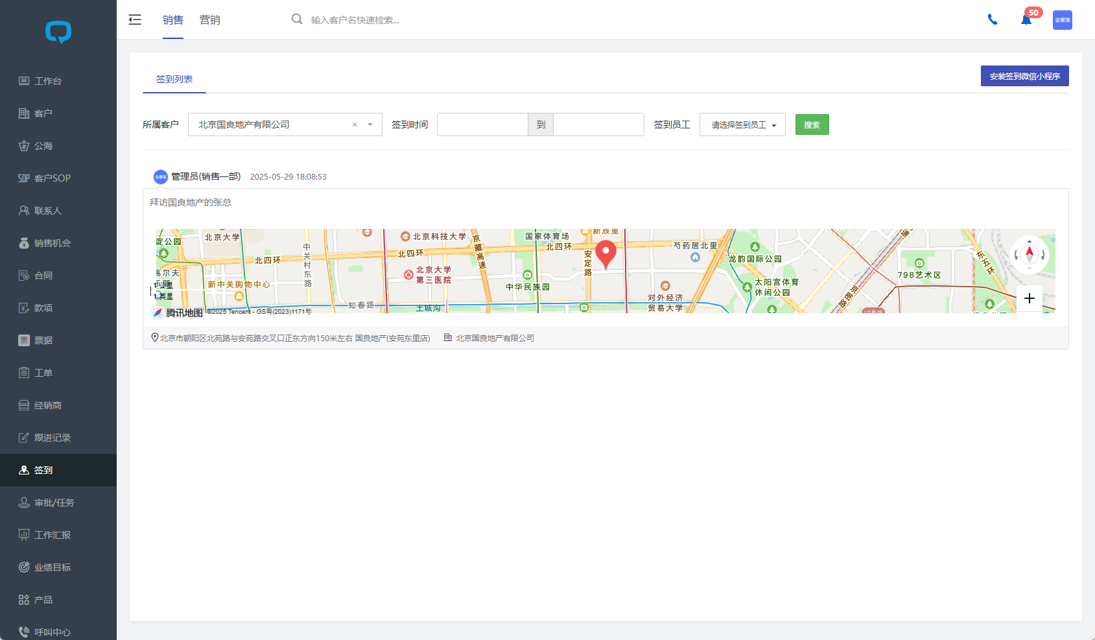
Task: Click 安装签到微信小程序 button
Action: (x=1024, y=76)
